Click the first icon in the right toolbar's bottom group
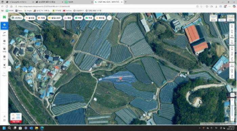The image size is (237, 131). click(x=232, y=65)
